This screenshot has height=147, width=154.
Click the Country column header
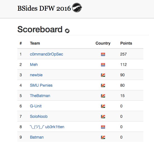click(103, 43)
